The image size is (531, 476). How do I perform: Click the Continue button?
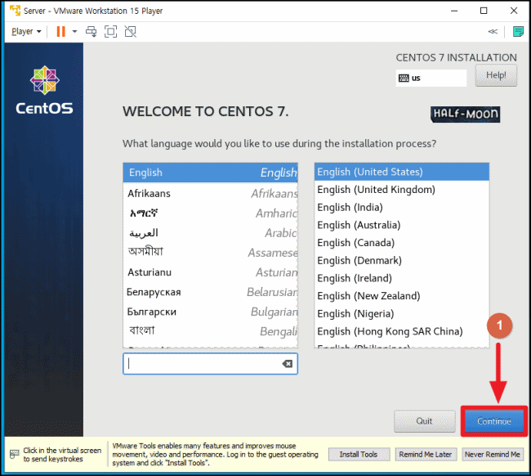(494, 421)
